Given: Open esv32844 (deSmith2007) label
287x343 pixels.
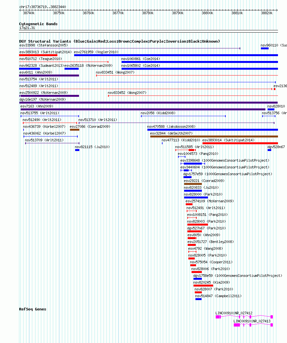Looking at the screenshot, I should coord(171,134).
